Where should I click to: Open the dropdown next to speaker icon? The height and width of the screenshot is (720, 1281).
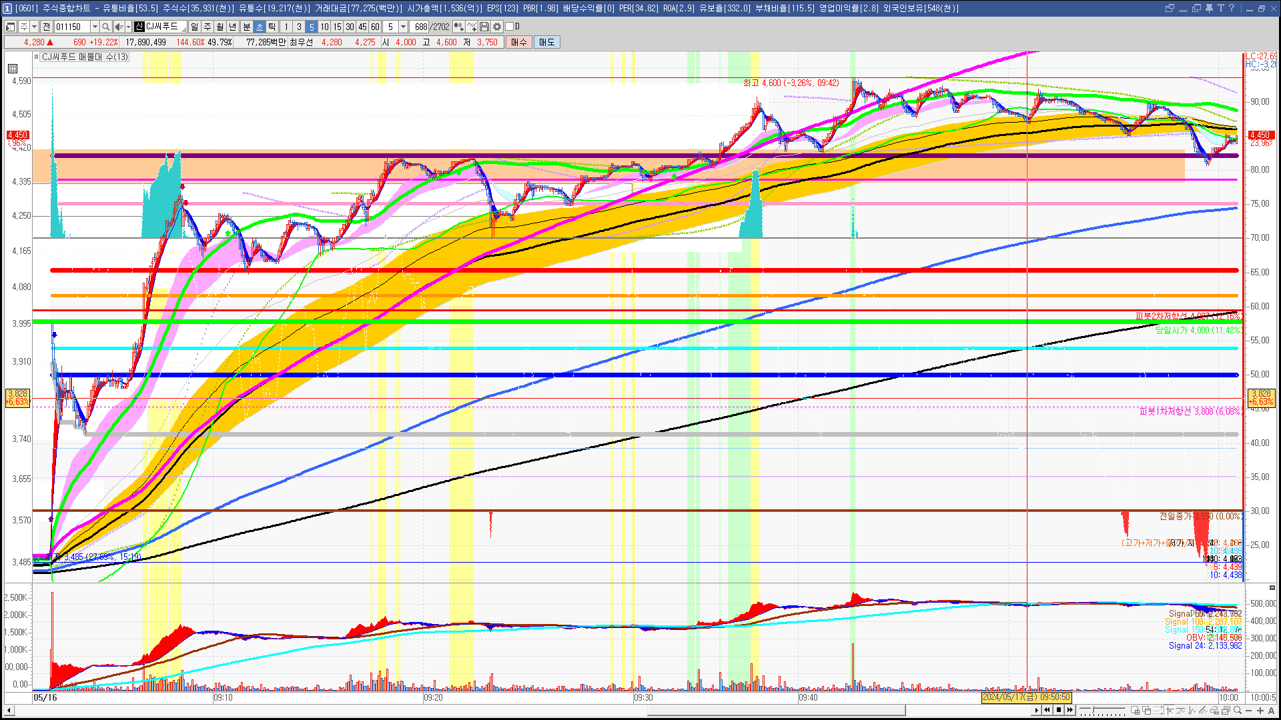click(x=128, y=27)
